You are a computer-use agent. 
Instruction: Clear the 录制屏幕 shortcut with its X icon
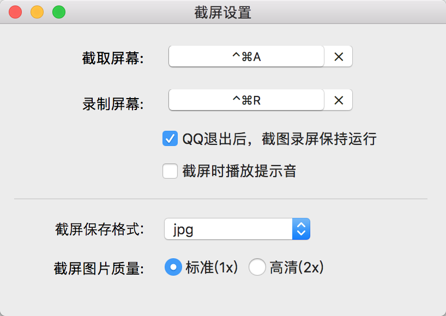339,100
